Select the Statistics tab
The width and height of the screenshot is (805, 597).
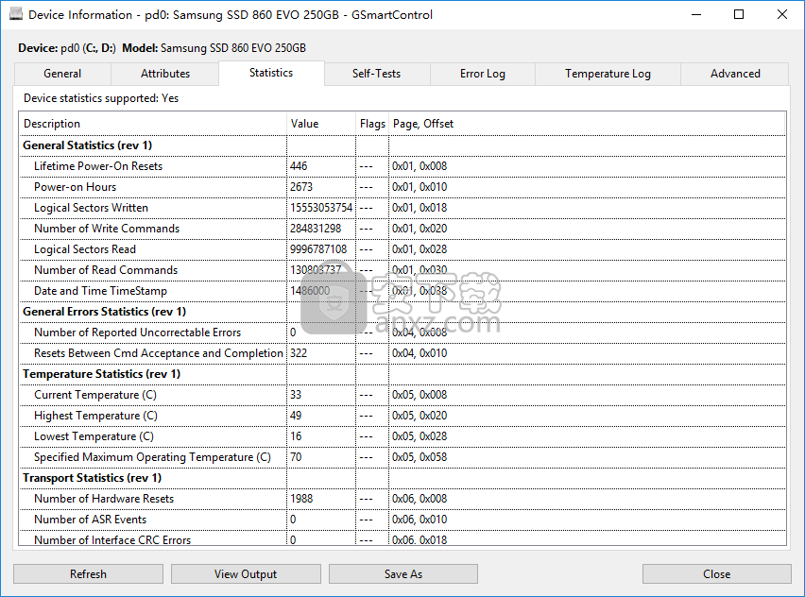point(271,73)
